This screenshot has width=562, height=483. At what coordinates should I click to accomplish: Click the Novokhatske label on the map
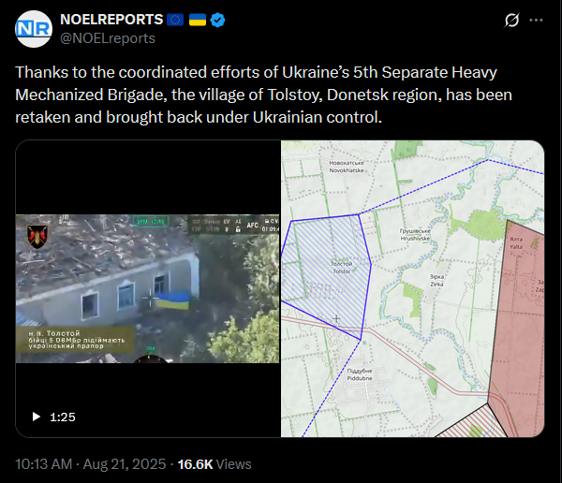[x=347, y=167]
